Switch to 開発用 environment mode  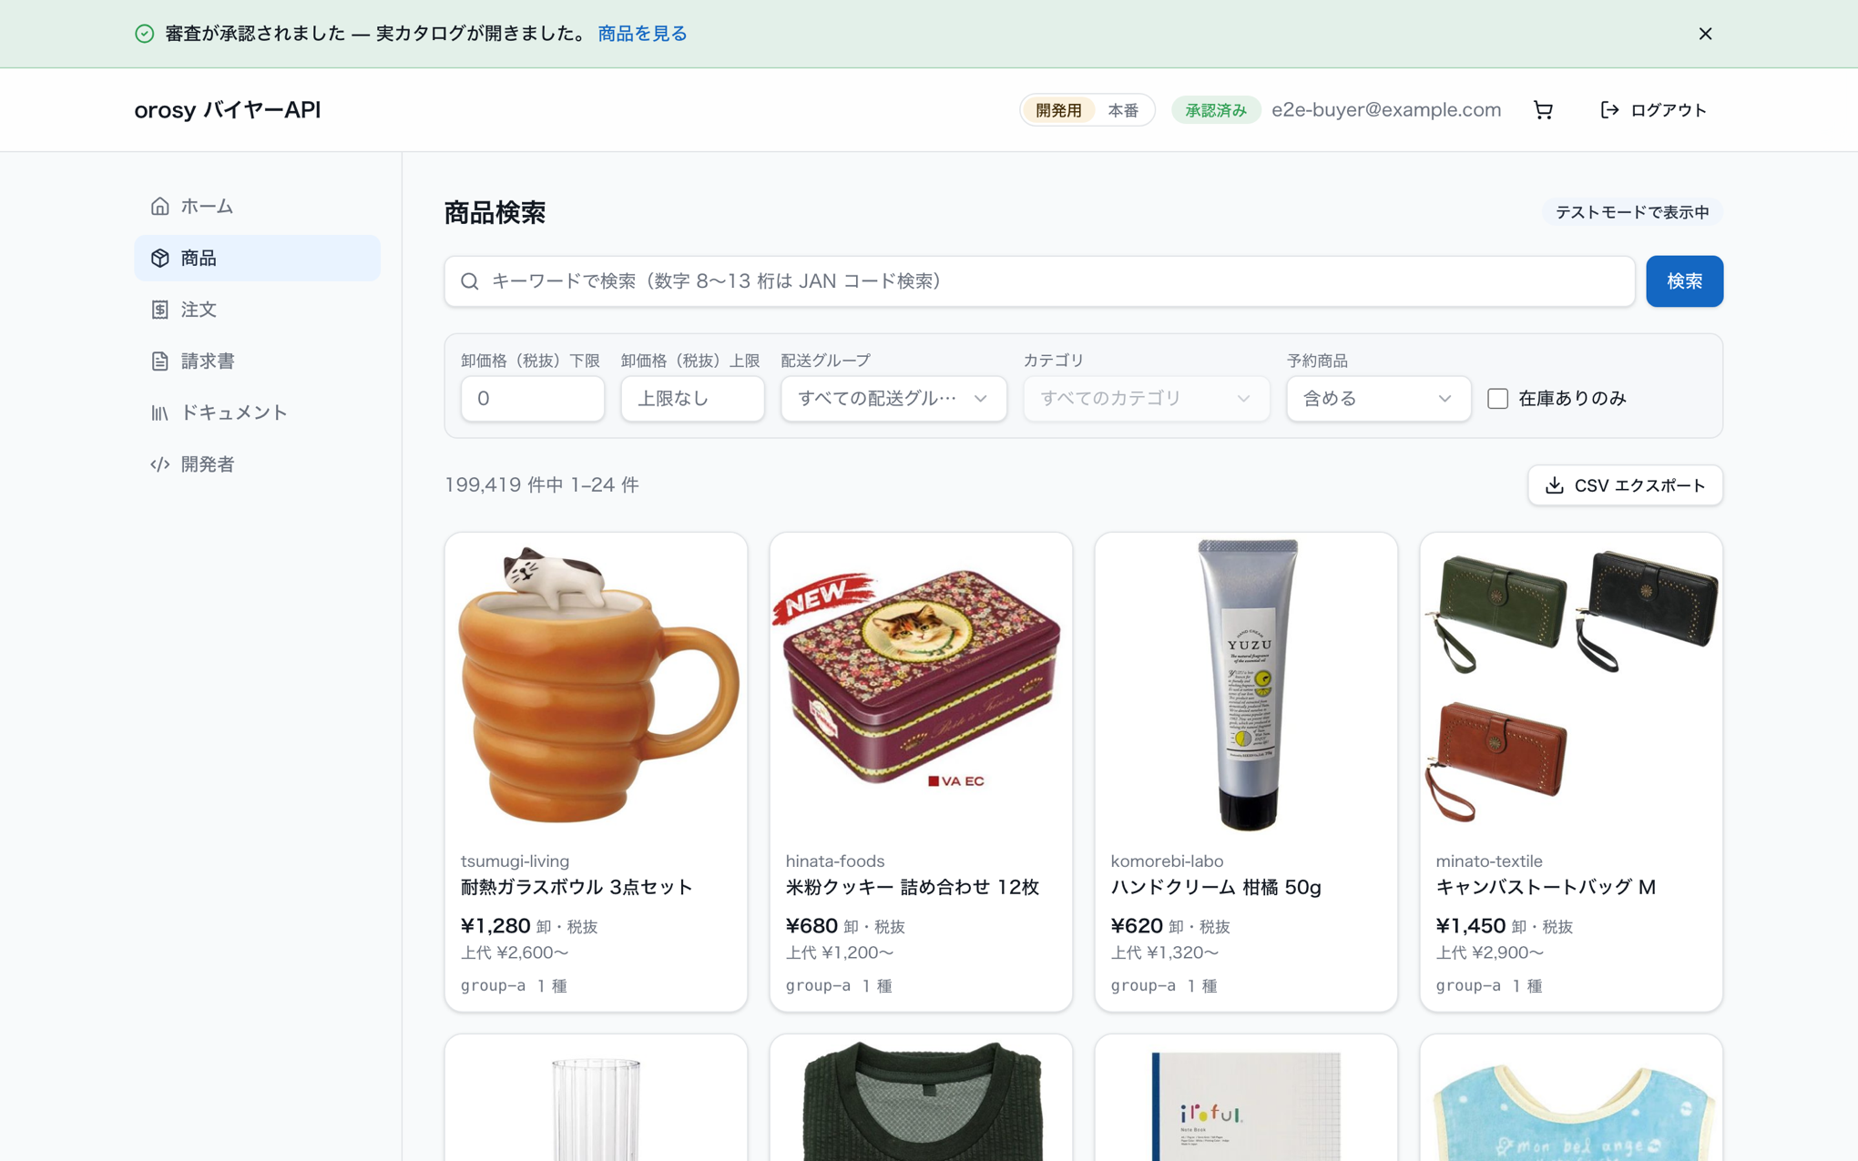[1058, 110]
